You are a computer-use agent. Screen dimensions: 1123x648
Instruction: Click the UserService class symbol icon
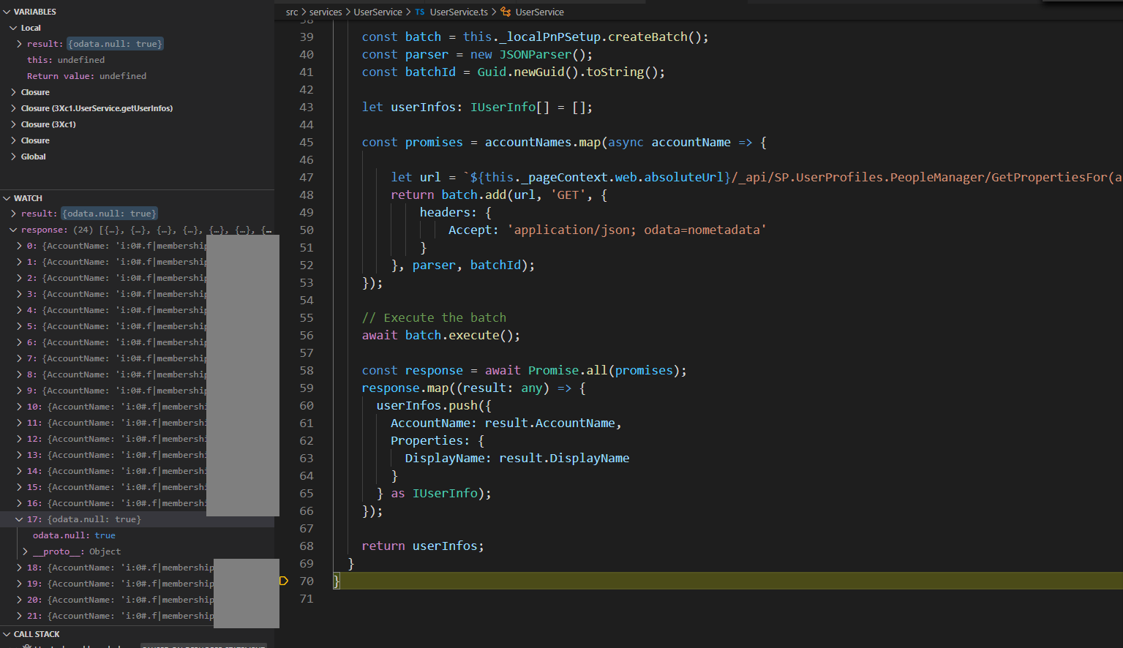[x=506, y=12]
